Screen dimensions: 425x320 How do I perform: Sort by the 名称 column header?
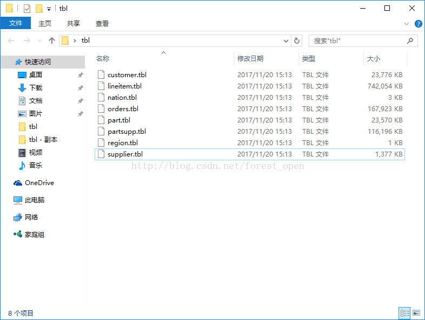[163, 58]
